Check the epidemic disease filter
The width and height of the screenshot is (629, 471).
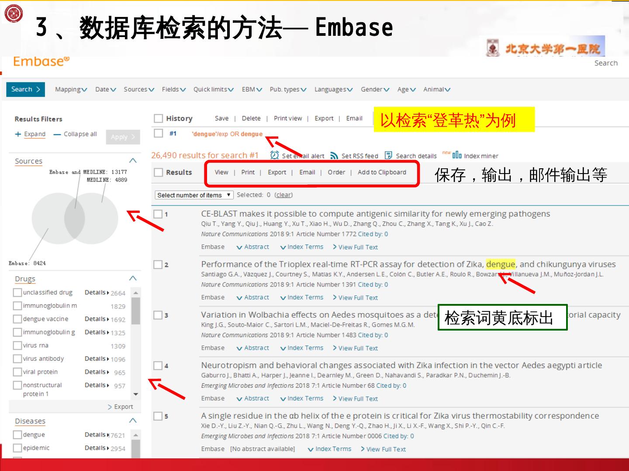17,448
